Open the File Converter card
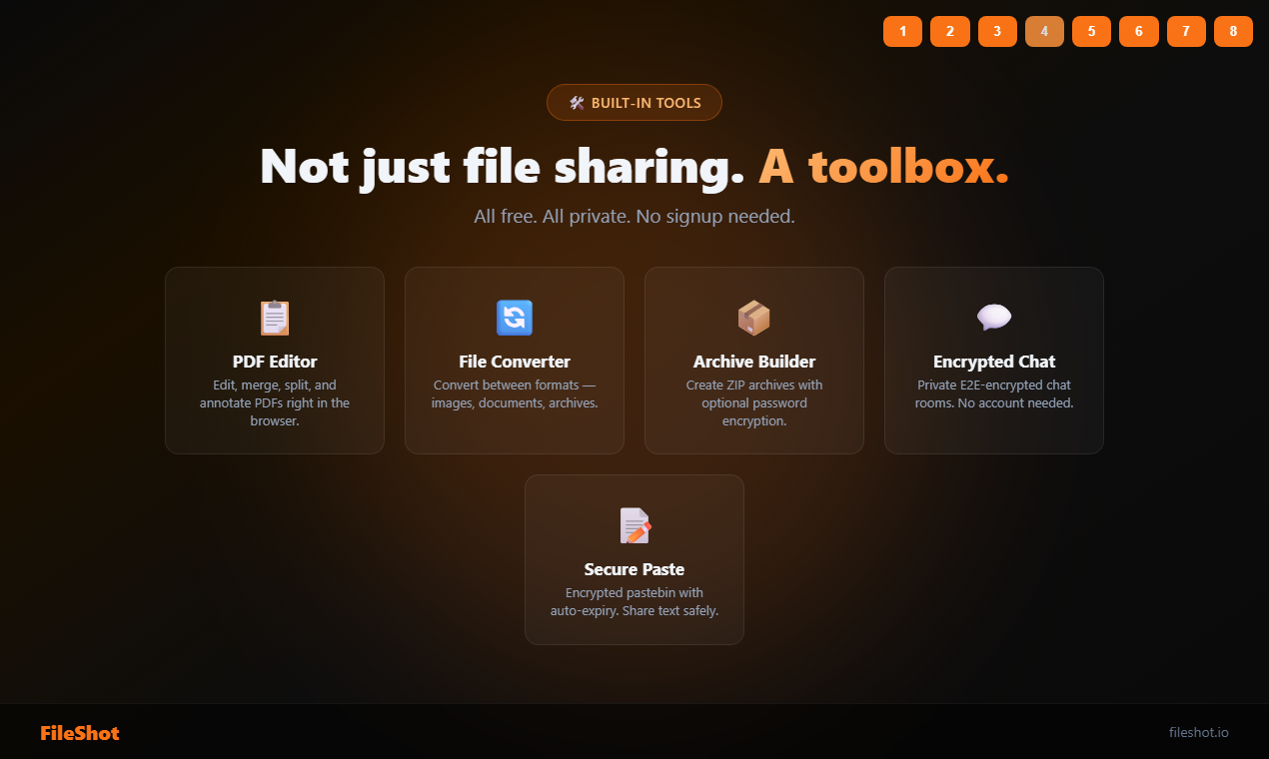This screenshot has height=759, width=1269. 514,360
